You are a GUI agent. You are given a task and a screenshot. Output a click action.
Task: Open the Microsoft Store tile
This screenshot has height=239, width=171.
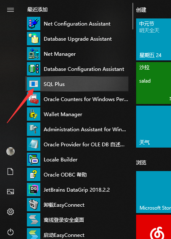153,192
